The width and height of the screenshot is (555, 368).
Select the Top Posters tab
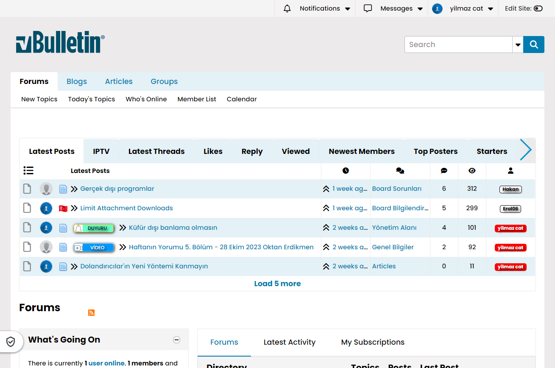point(435,151)
